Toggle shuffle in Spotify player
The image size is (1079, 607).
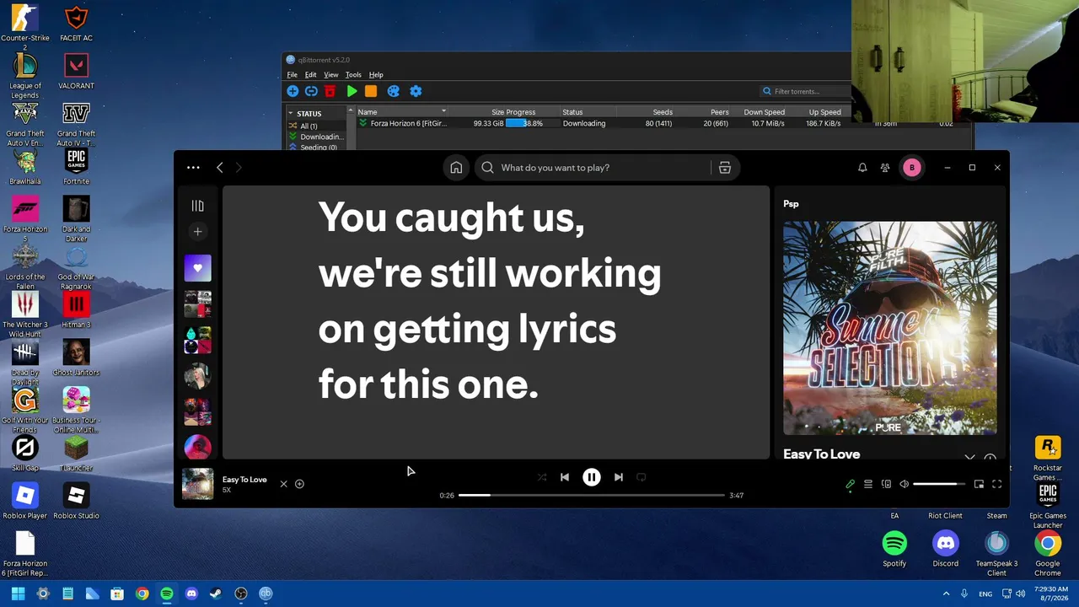[x=542, y=477]
